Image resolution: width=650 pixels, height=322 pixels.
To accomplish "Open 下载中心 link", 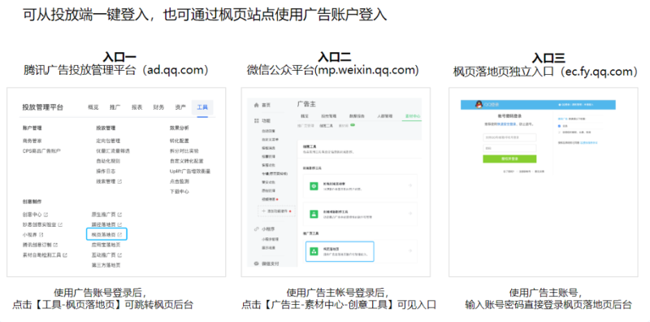I will [x=179, y=192].
